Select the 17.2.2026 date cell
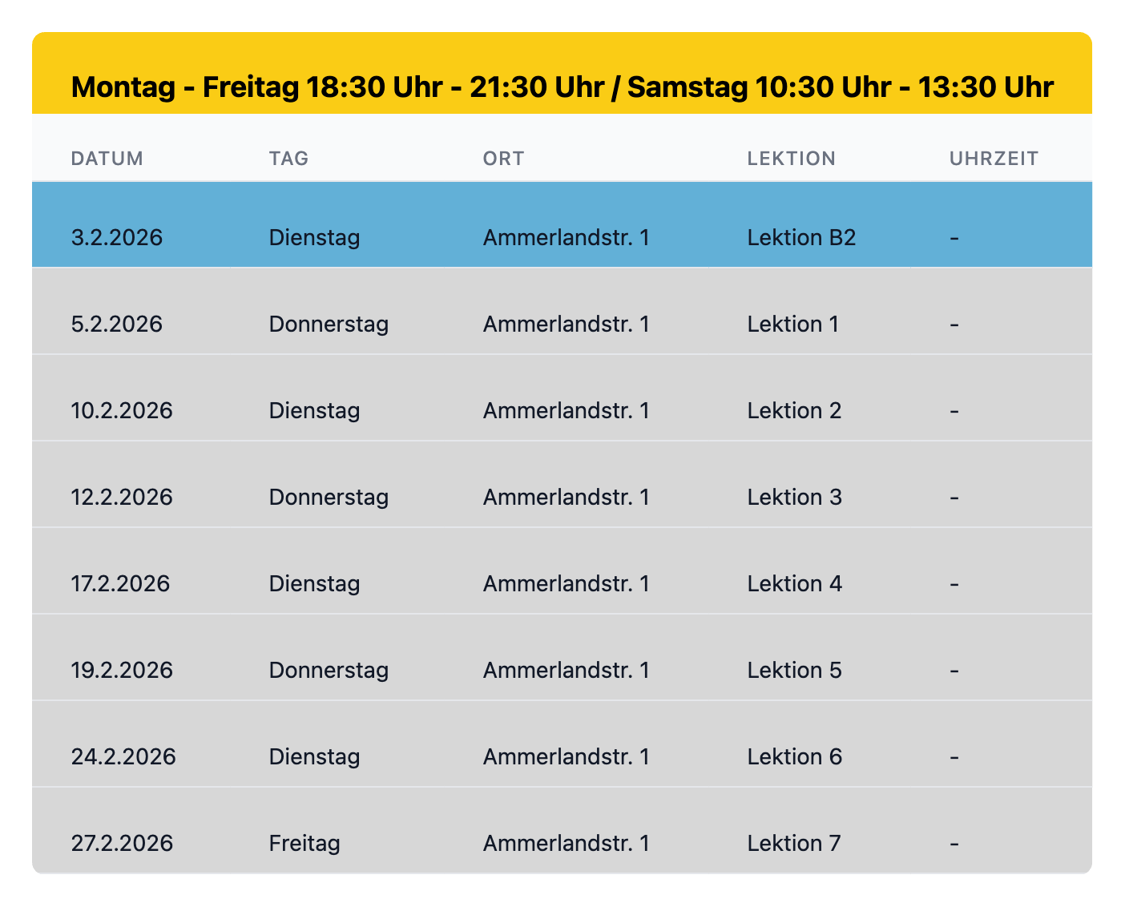1125x907 pixels. pyautogui.click(x=120, y=584)
